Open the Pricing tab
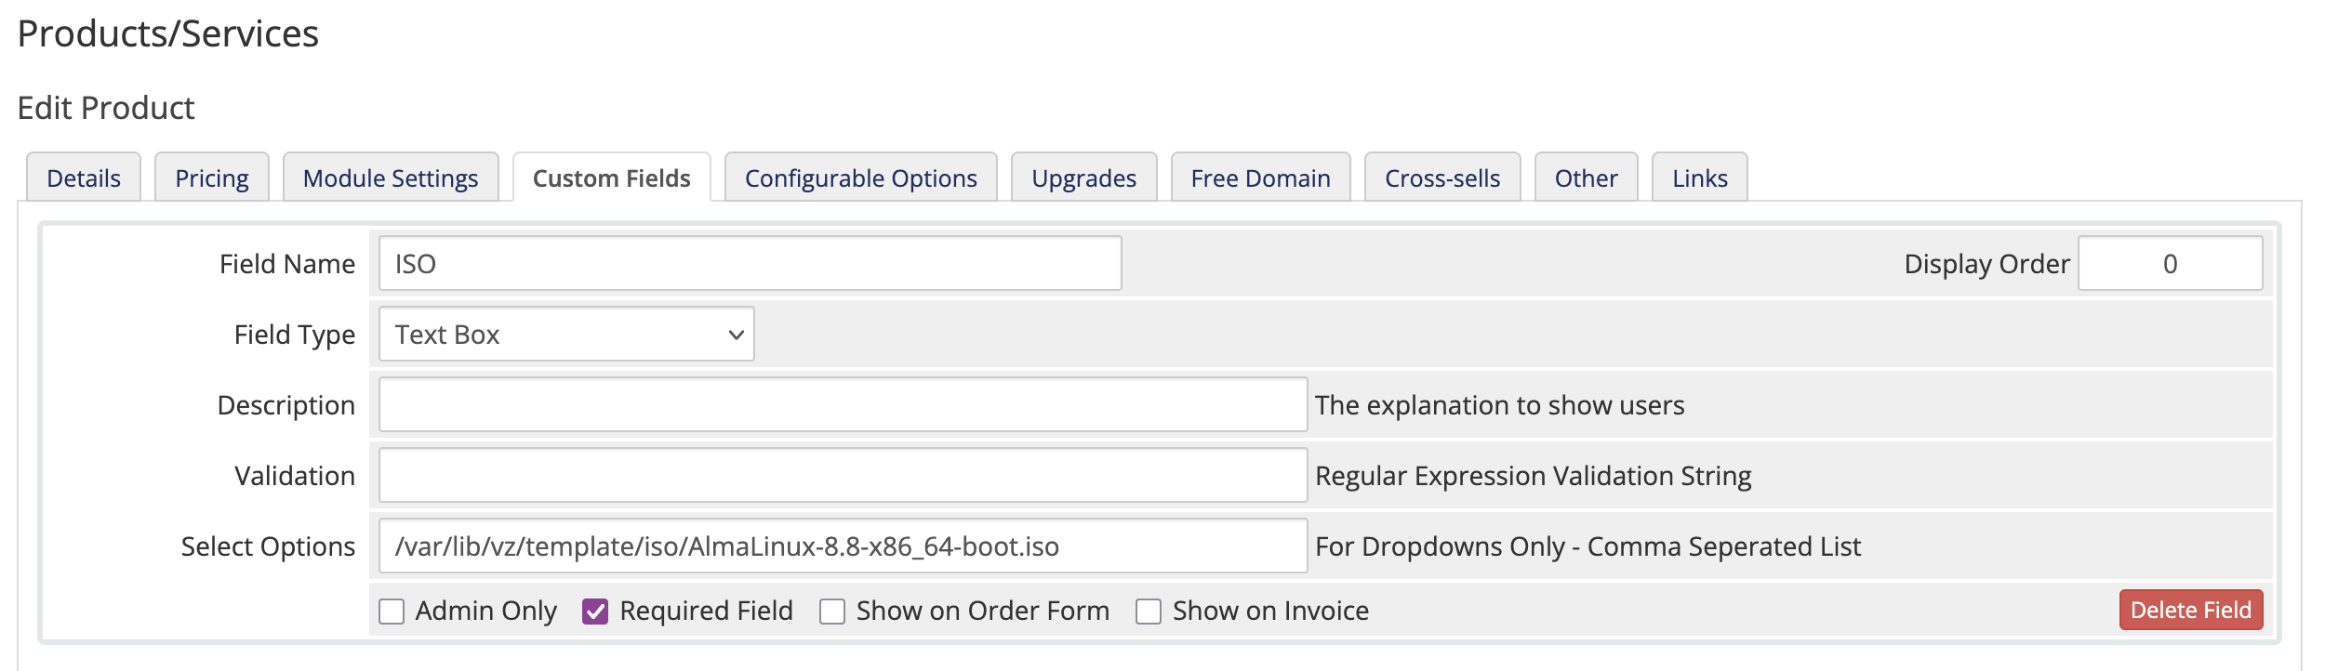The height and width of the screenshot is (671, 2325). pyautogui.click(x=211, y=178)
